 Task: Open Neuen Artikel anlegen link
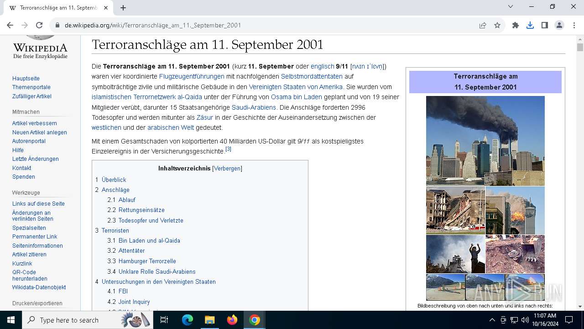[40, 133]
